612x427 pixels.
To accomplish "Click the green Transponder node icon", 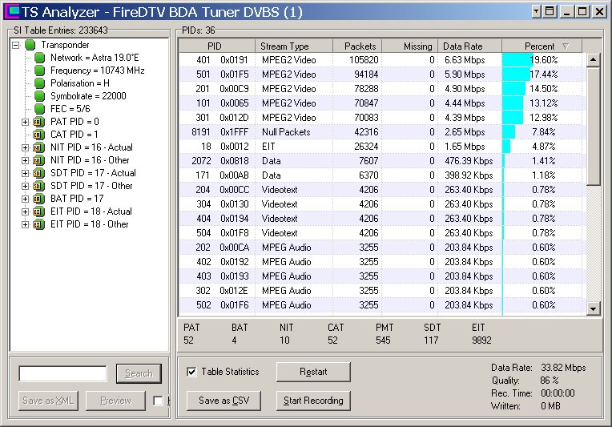I will point(30,45).
